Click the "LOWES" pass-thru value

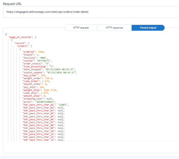63,105
